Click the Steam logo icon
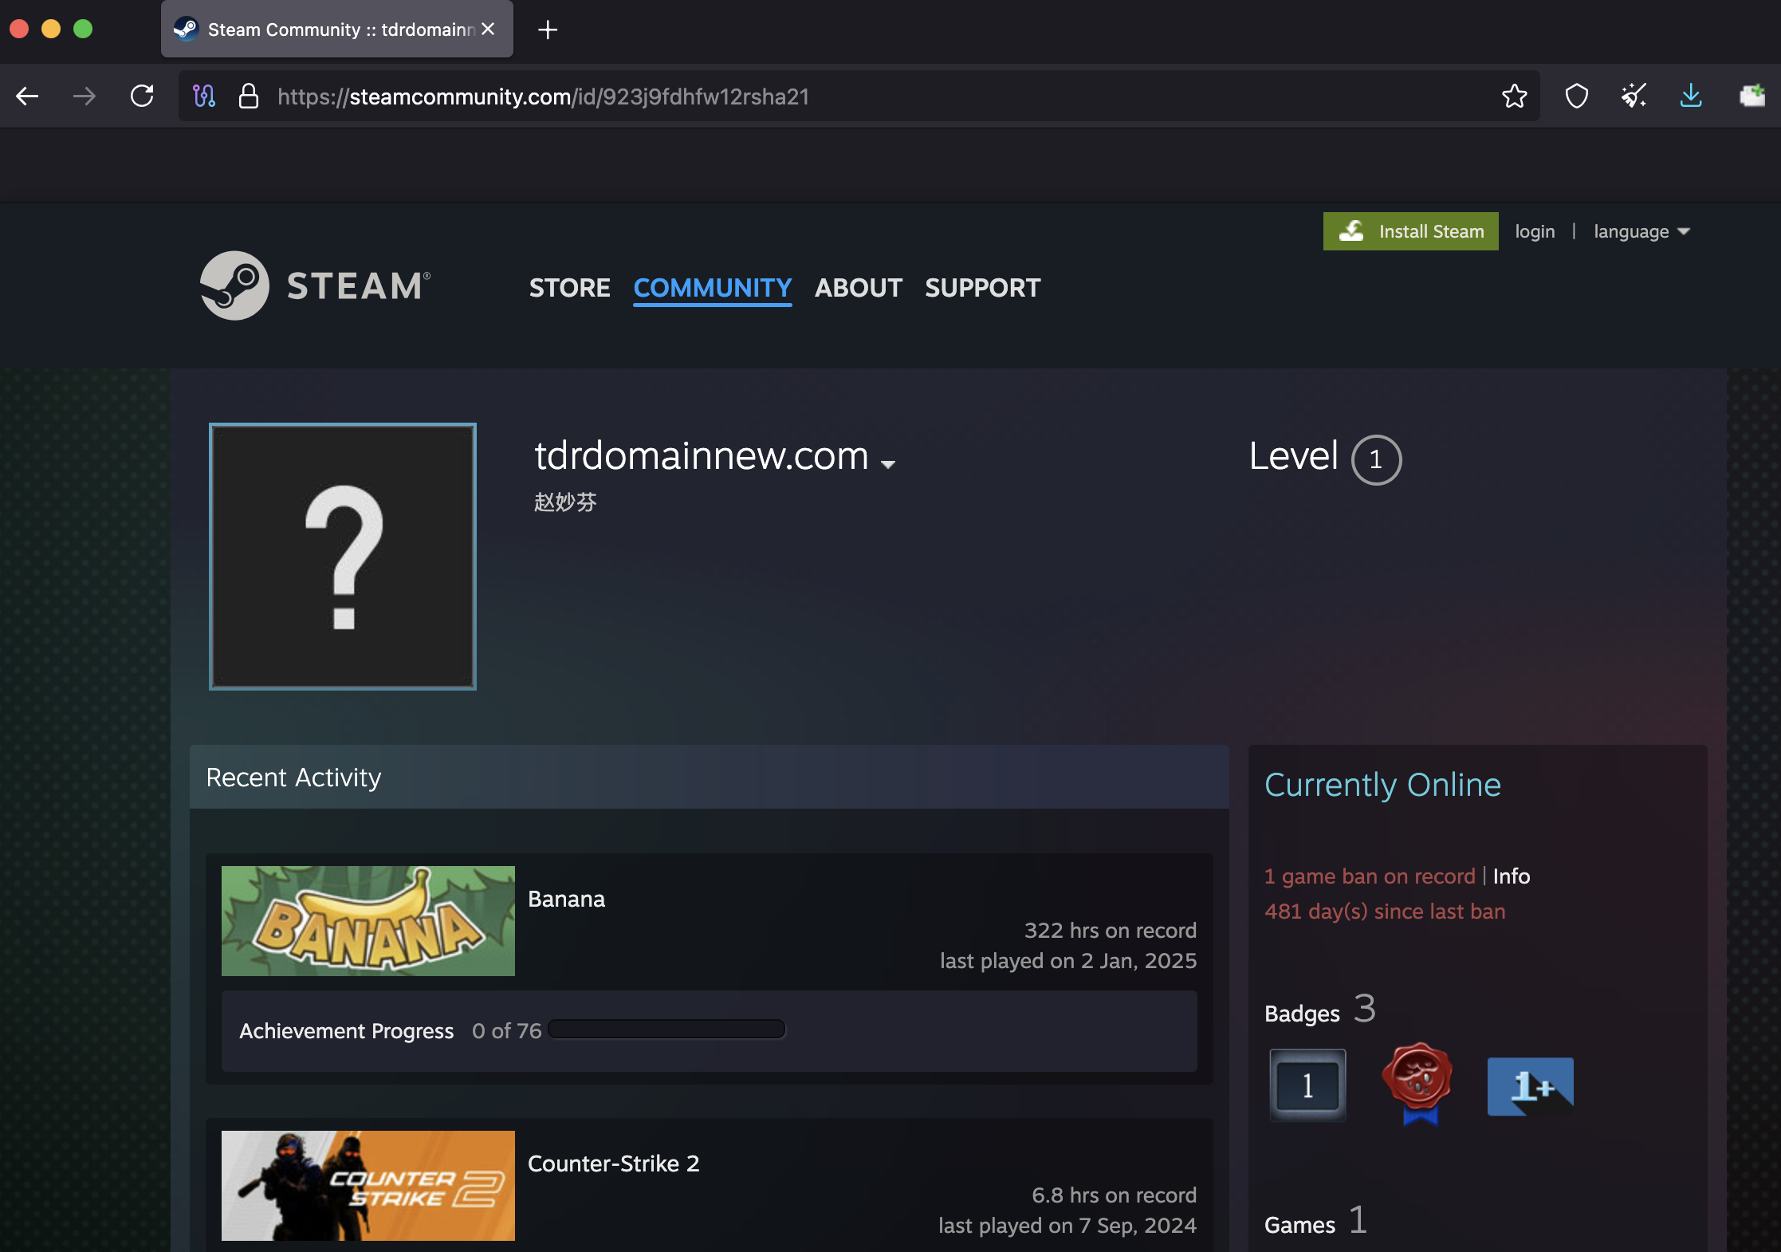Screen dimensions: 1781x1252 pyautogui.click(x=234, y=285)
